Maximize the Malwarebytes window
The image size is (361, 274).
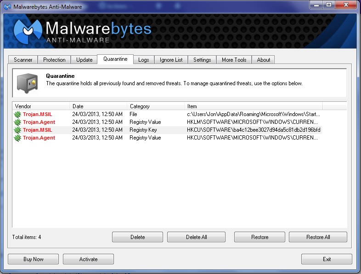(x=329, y=5)
